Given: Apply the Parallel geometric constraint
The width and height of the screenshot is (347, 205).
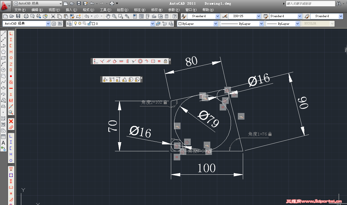Looking at the screenshot, I should point(109,61).
